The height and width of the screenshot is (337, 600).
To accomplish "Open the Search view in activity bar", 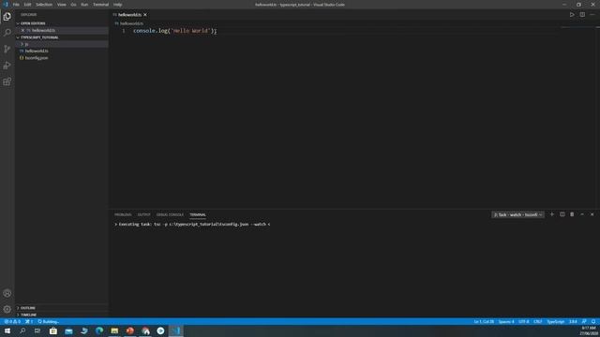I will pos(7,33).
